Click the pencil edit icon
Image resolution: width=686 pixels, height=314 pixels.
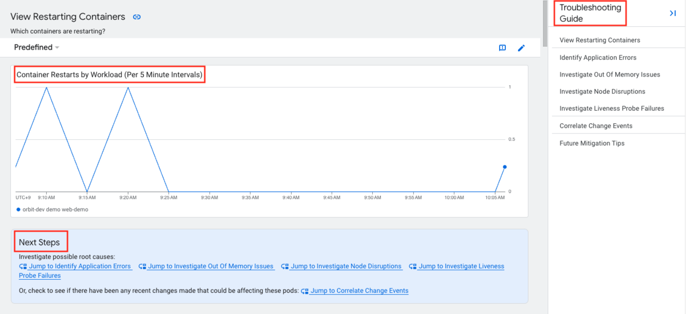[521, 48]
